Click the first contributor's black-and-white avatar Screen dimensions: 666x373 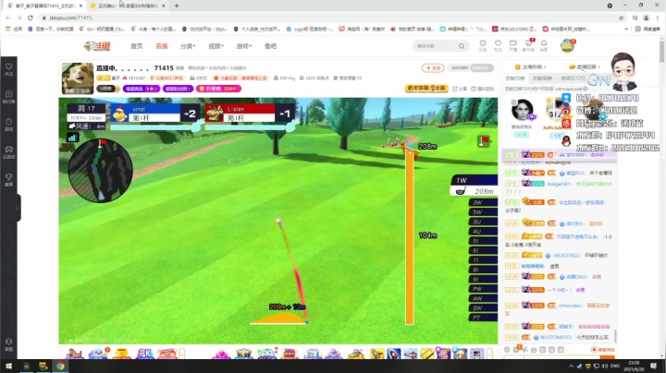[522, 111]
